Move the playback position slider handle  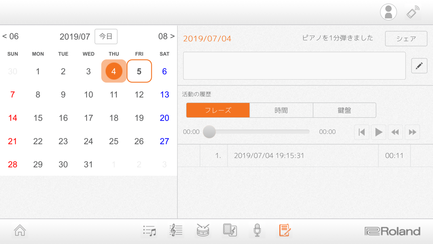point(209,132)
